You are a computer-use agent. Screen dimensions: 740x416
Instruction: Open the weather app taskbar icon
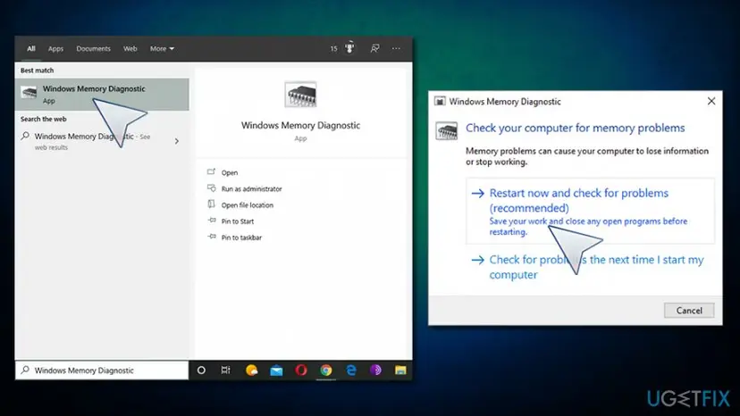(x=251, y=370)
